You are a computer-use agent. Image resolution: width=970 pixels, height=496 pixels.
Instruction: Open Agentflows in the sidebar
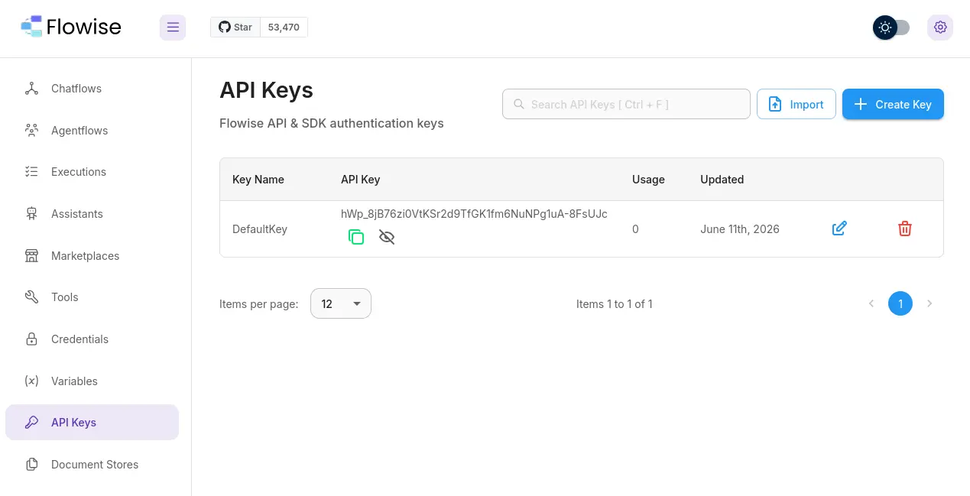point(92,131)
